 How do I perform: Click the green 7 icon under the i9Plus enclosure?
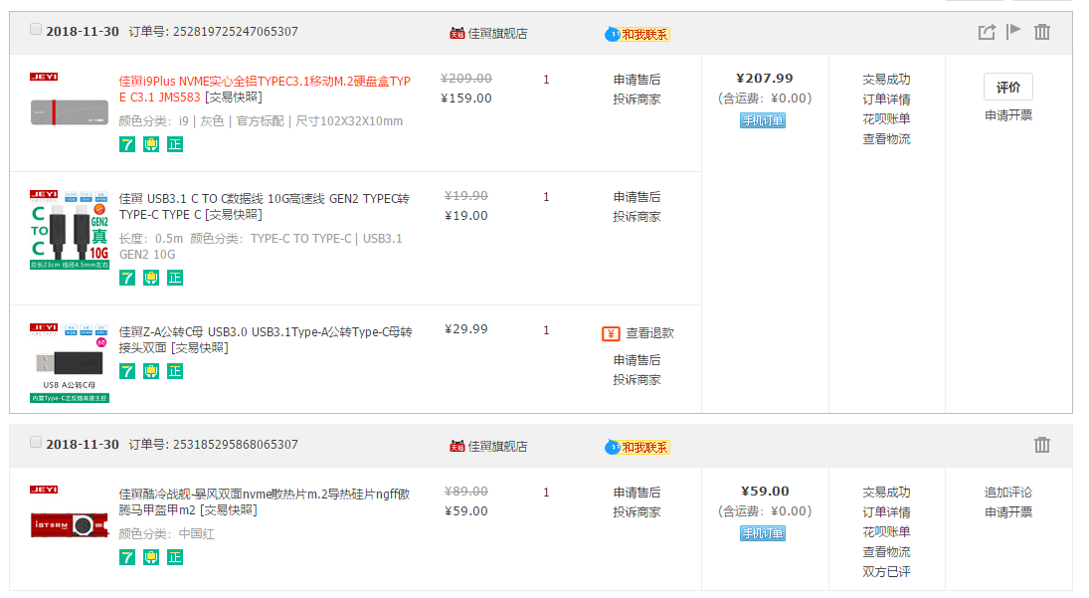click(x=127, y=144)
